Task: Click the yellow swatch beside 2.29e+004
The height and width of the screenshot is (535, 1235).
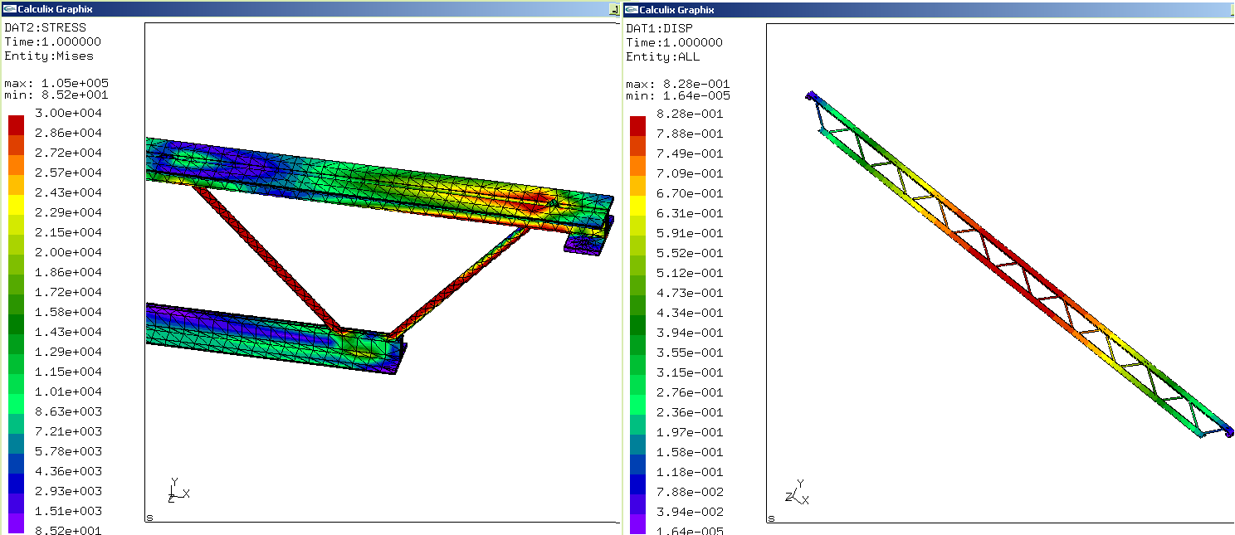Action: coord(16,204)
